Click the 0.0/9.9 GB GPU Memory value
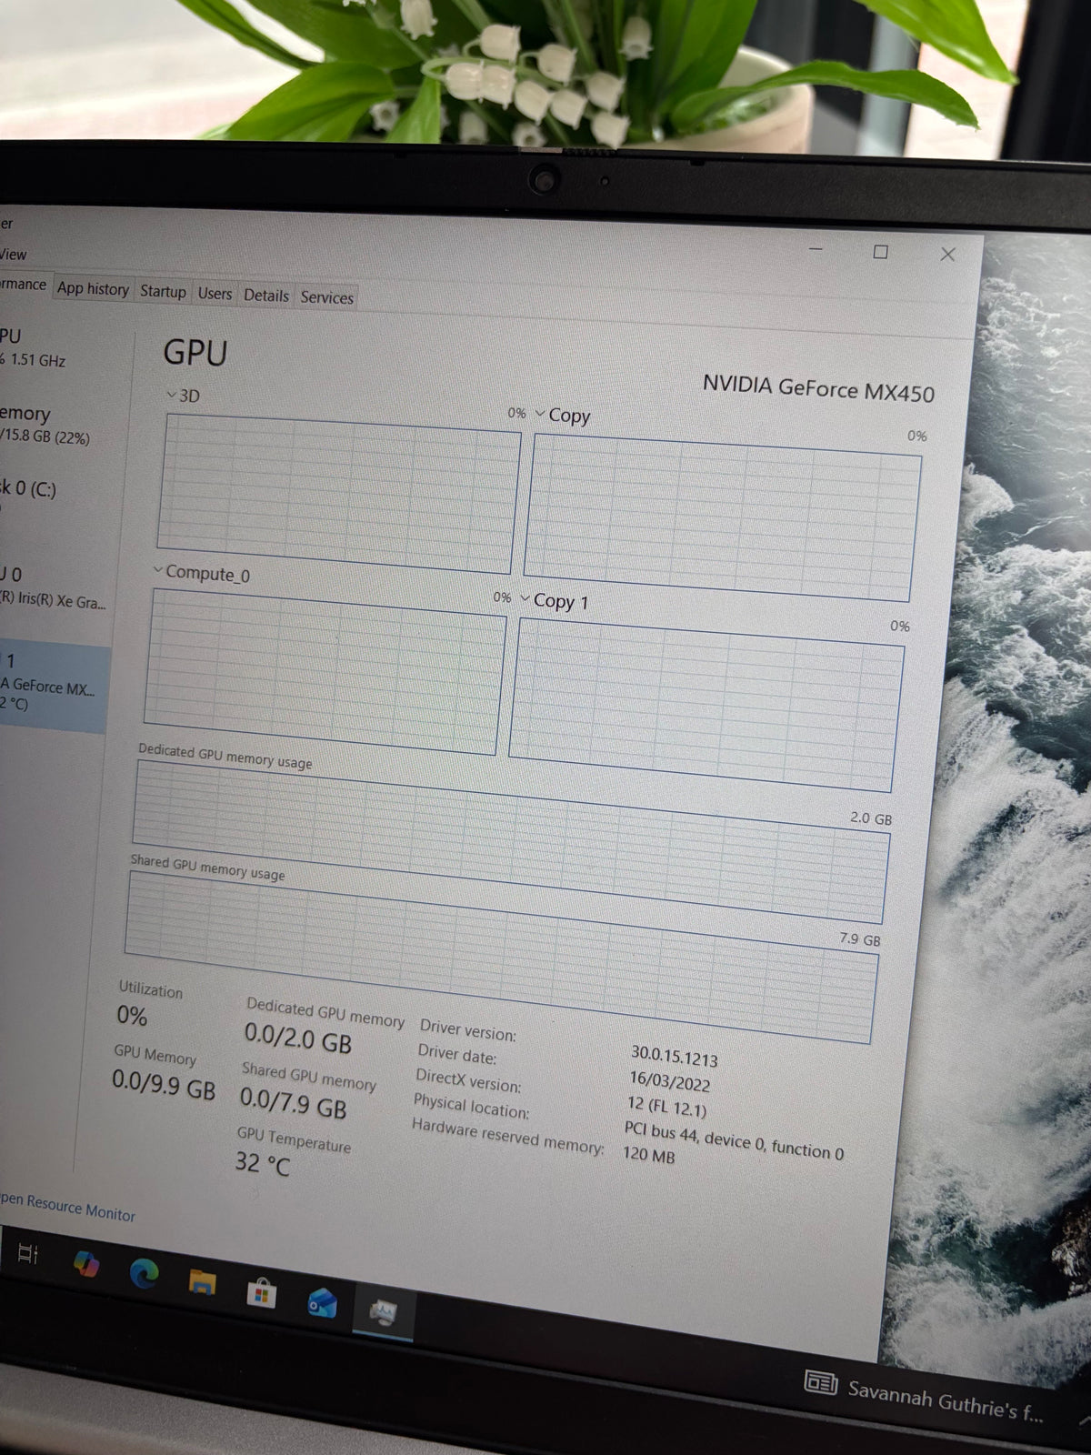This screenshot has height=1455, width=1091. [164, 1084]
